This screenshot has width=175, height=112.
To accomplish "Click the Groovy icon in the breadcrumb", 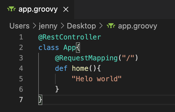I will (111, 26).
